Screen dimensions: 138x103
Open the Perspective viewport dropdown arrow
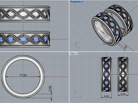(83, 2)
